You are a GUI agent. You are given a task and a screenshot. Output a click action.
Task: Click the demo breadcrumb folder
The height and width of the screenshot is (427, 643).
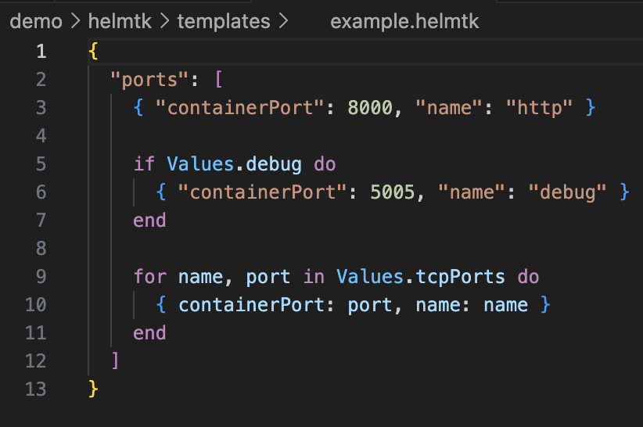pos(35,21)
